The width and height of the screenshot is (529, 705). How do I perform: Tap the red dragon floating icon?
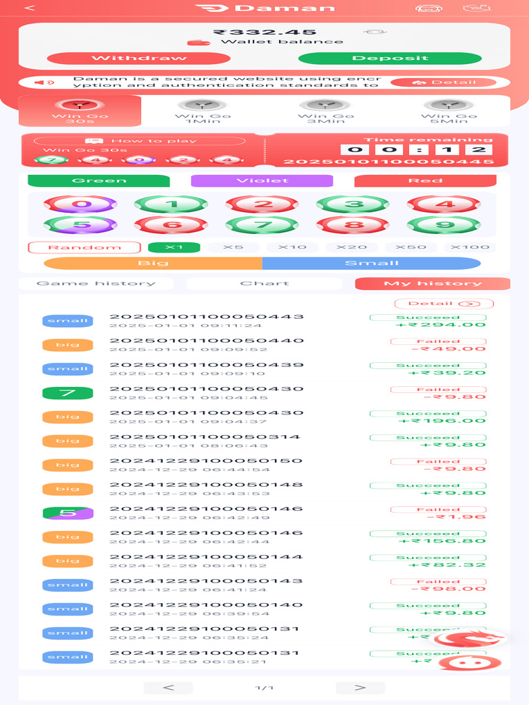click(x=470, y=638)
